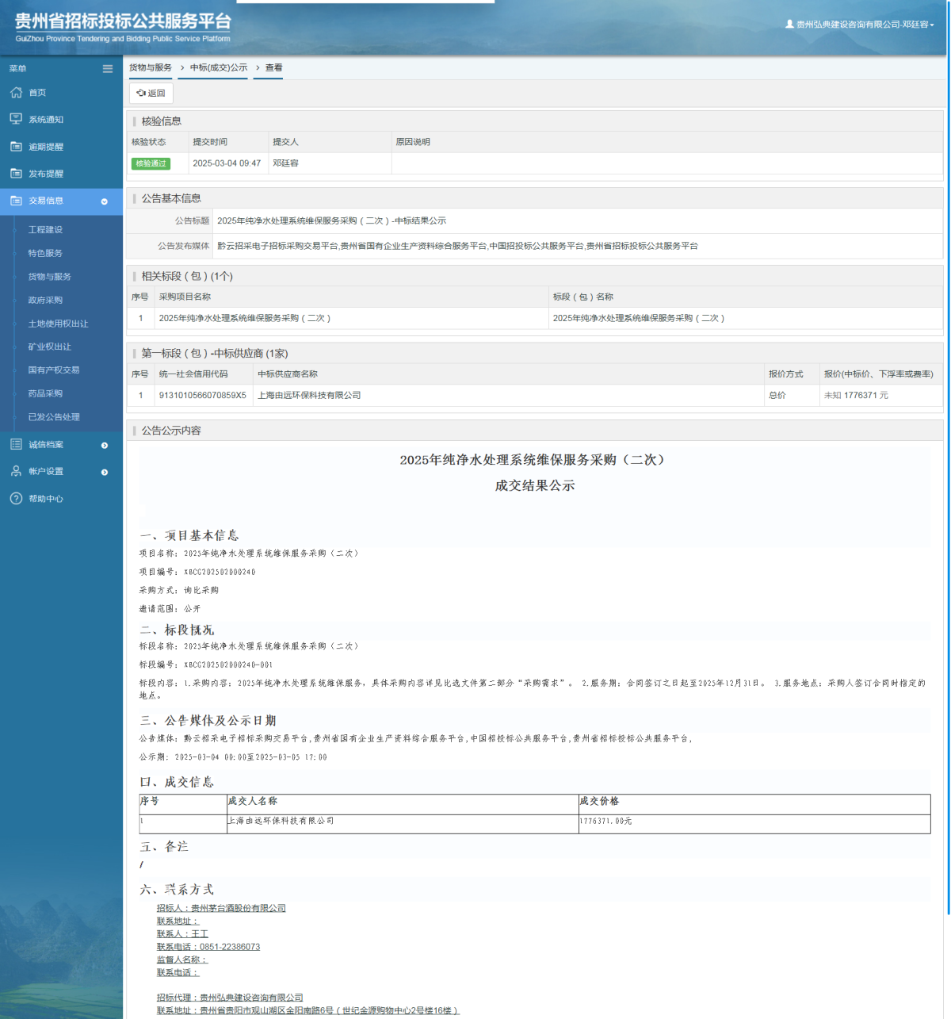Click the bid price 1776371 元
The image size is (951, 1019).
click(x=866, y=395)
